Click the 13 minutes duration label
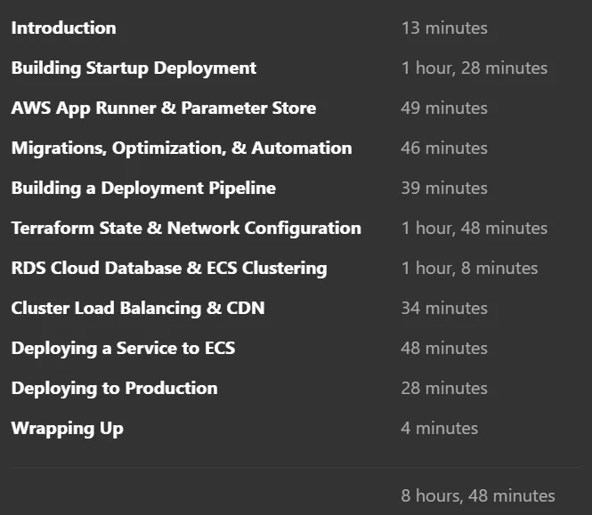This screenshot has width=592, height=515. [x=444, y=28]
